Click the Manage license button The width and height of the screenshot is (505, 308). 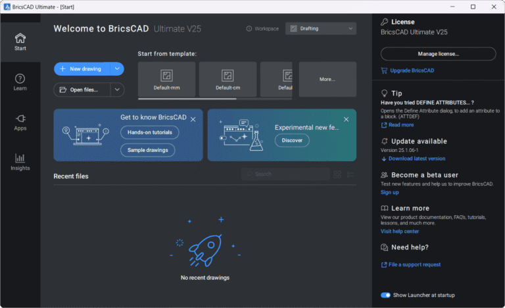point(439,54)
